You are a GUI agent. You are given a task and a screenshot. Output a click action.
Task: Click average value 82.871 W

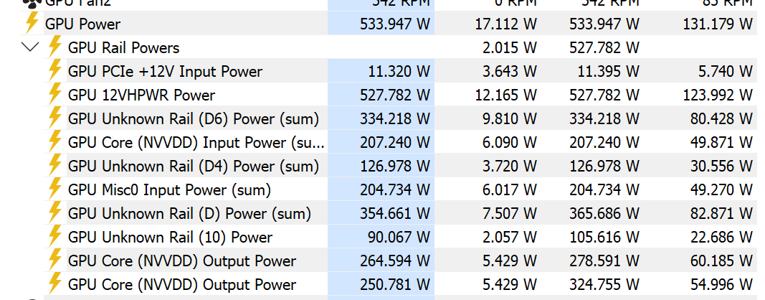coord(721,214)
